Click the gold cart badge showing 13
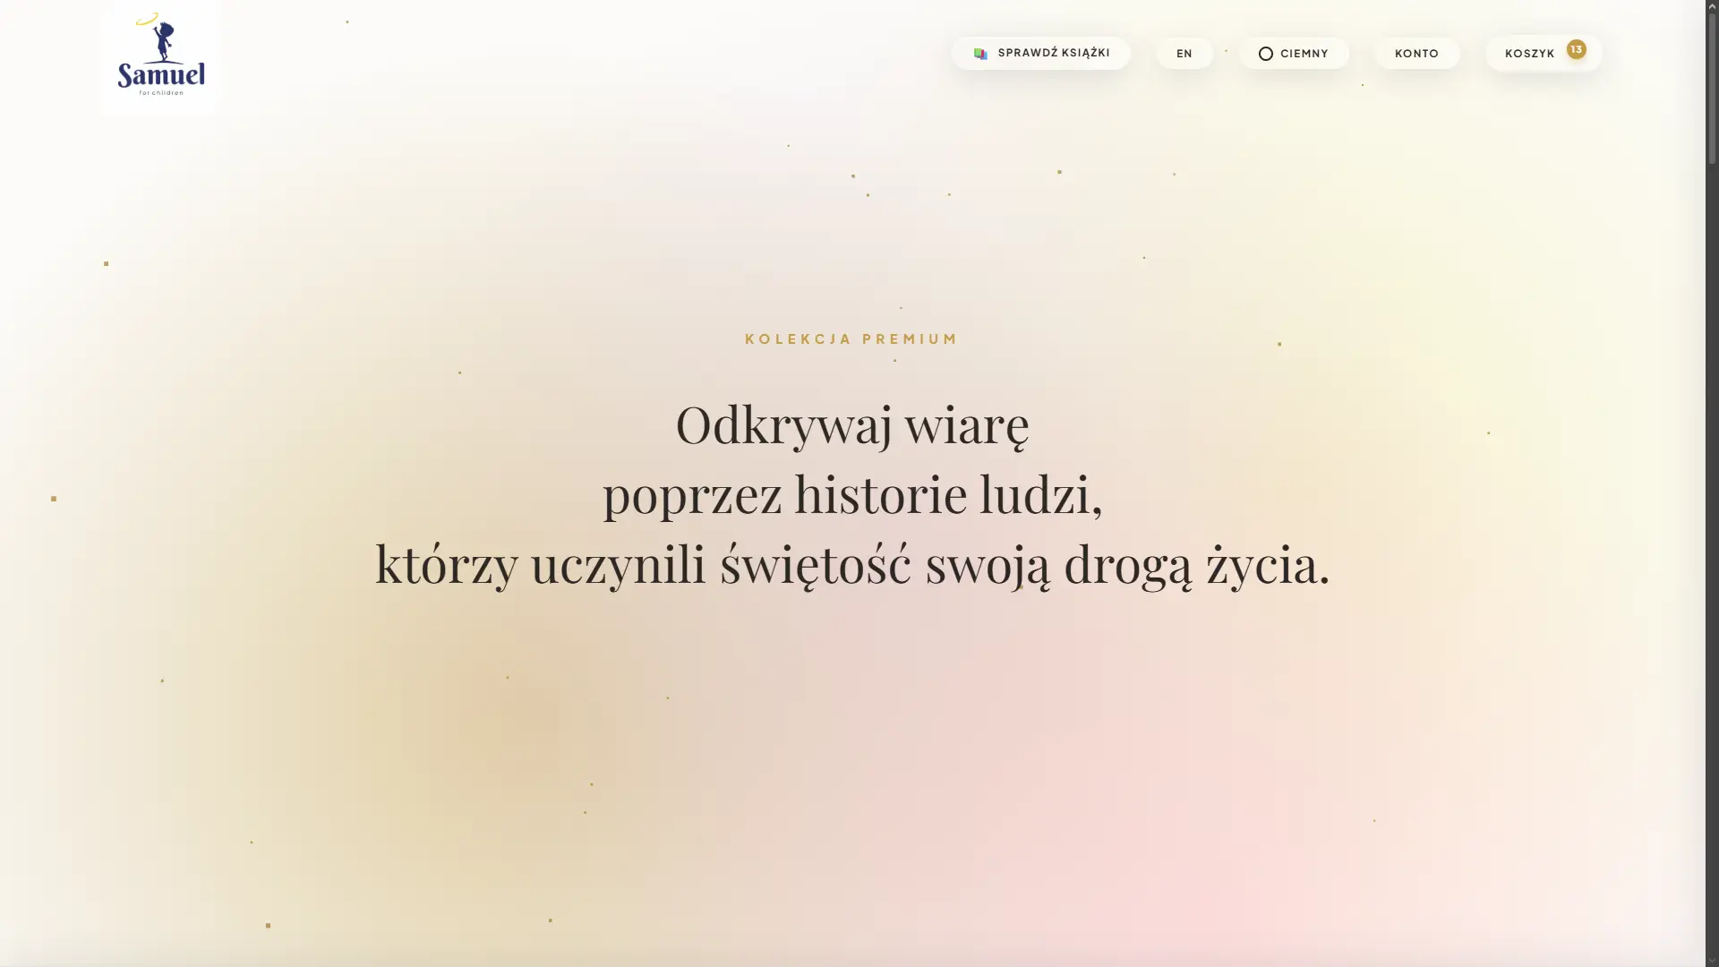 (1576, 49)
